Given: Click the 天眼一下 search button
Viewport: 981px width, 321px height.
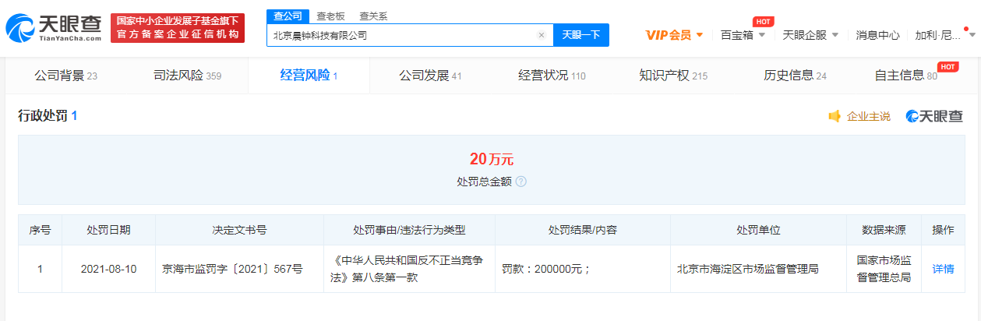Looking at the screenshot, I should point(581,35).
